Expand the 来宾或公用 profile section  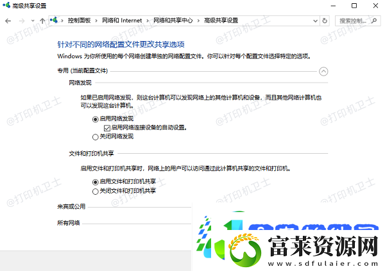click(x=71, y=206)
